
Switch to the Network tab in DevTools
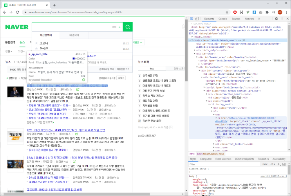249,19
